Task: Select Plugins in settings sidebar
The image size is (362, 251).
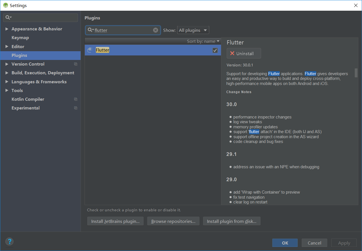Action: pyautogui.click(x=40, y=55)
